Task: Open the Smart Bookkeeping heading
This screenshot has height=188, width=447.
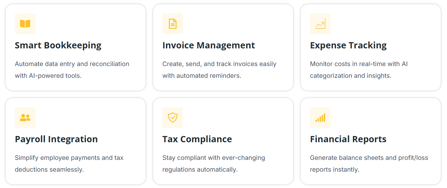Action: (x=58, y=45)
